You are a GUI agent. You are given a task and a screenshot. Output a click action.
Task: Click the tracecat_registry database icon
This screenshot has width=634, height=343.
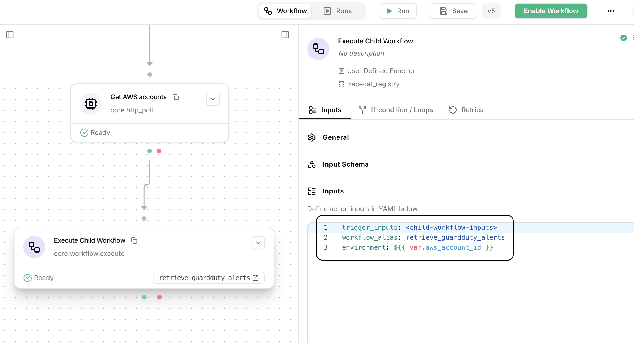[341, 84]
